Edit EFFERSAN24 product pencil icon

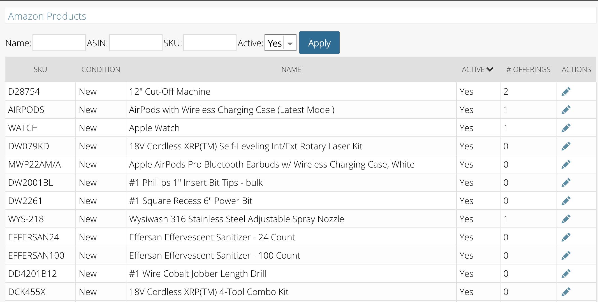pos(566,237)
